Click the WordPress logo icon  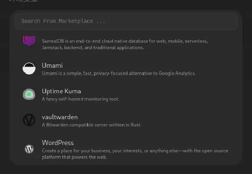pos(29,149)
